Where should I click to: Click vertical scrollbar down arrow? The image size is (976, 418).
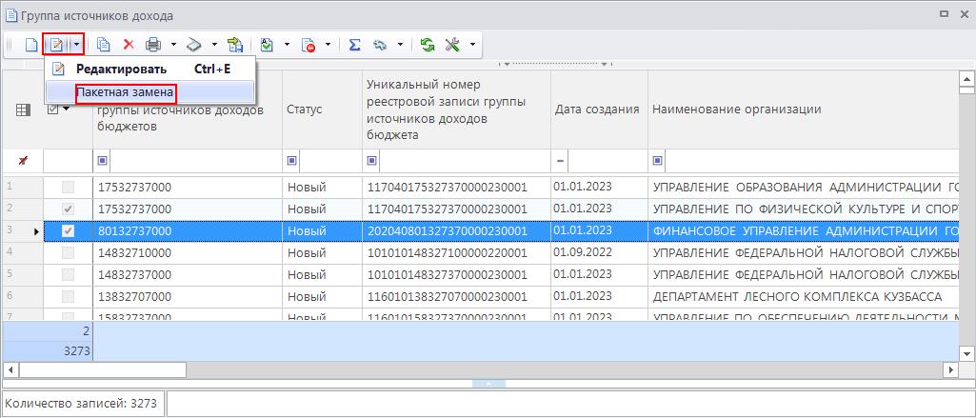966,353
